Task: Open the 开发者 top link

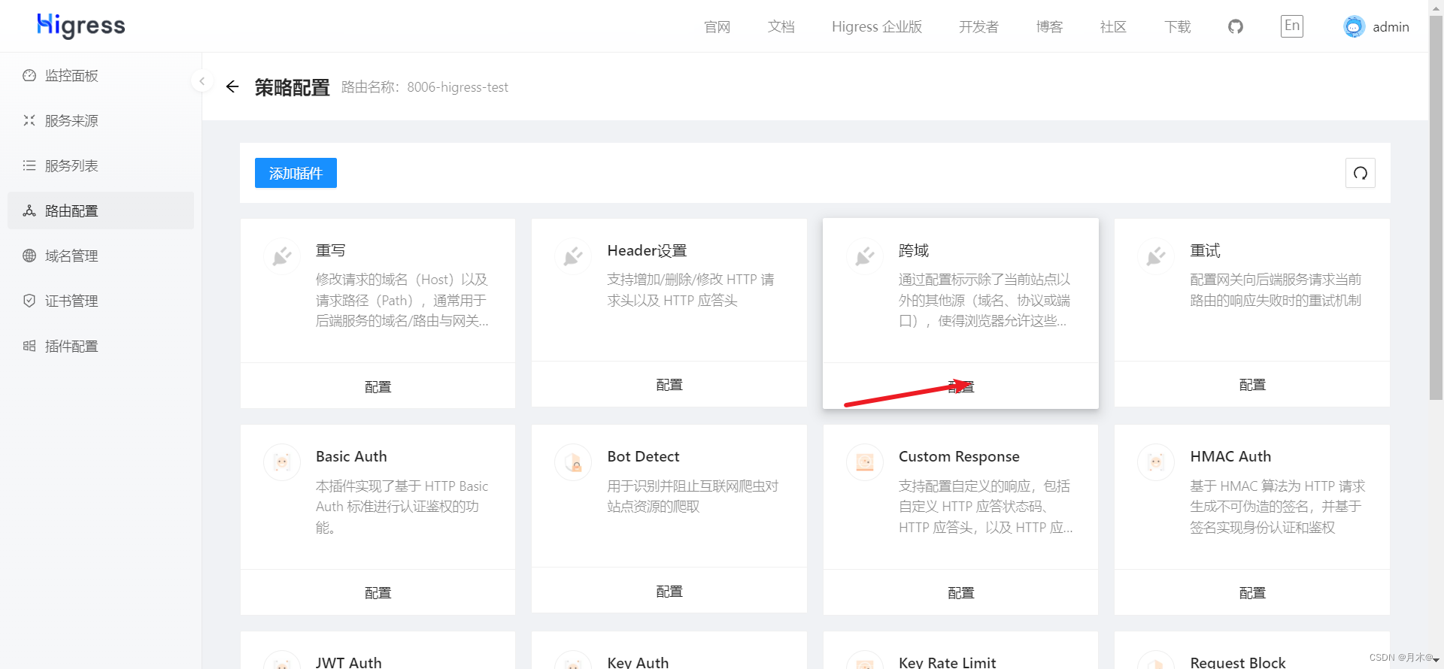Action: click(978, 27)
